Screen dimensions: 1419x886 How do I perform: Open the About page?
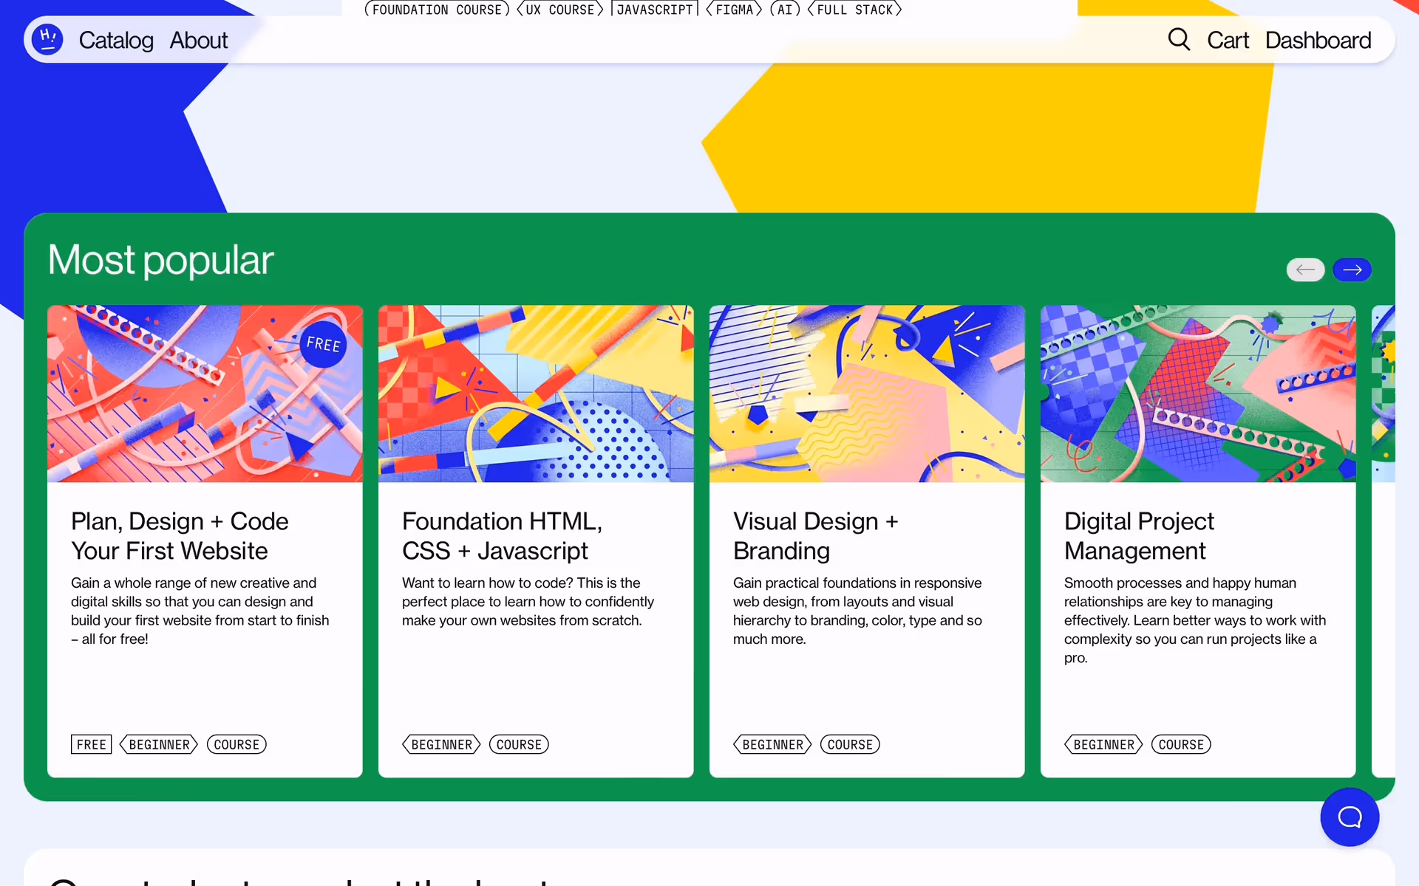pyautogui.click(x=198, y=40)
